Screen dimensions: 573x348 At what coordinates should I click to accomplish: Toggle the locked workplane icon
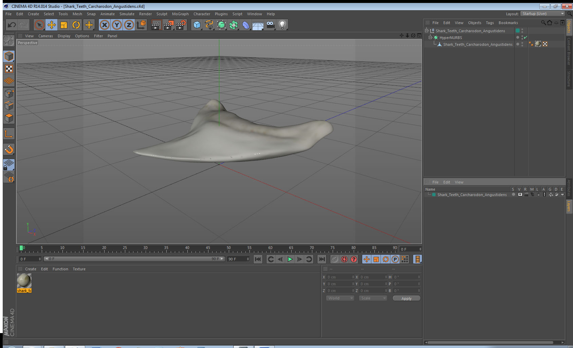pyautogui.click(x=9, y=165)
